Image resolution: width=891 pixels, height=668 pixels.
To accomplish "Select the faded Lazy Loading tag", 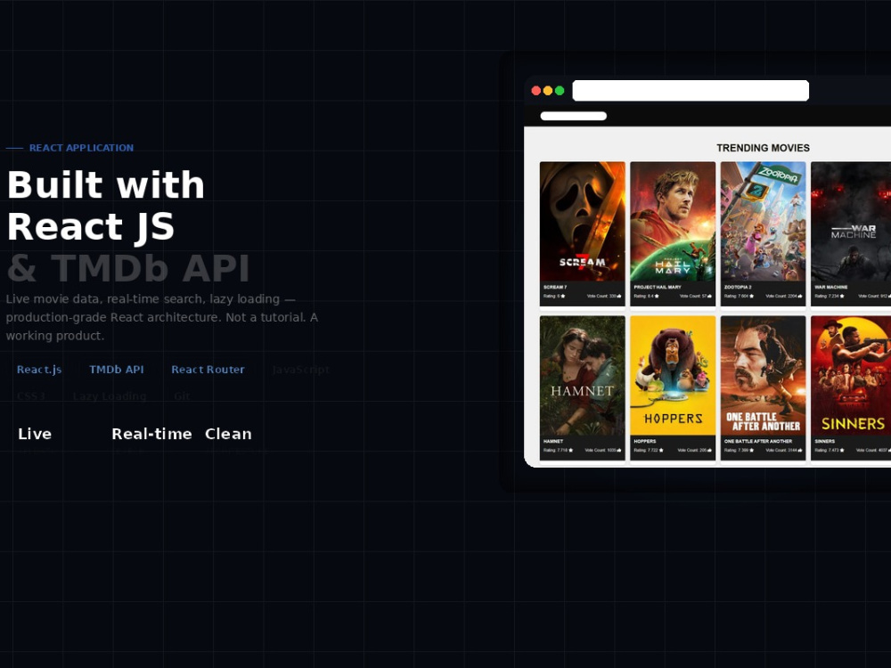I will tap(110, 396).
